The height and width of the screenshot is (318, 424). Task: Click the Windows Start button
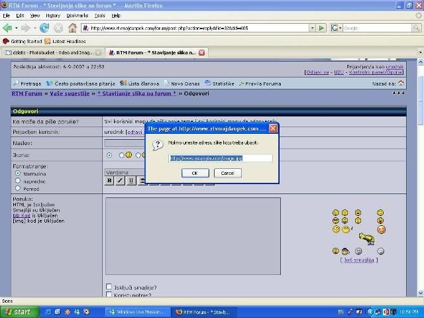click(x=19, y=312)
